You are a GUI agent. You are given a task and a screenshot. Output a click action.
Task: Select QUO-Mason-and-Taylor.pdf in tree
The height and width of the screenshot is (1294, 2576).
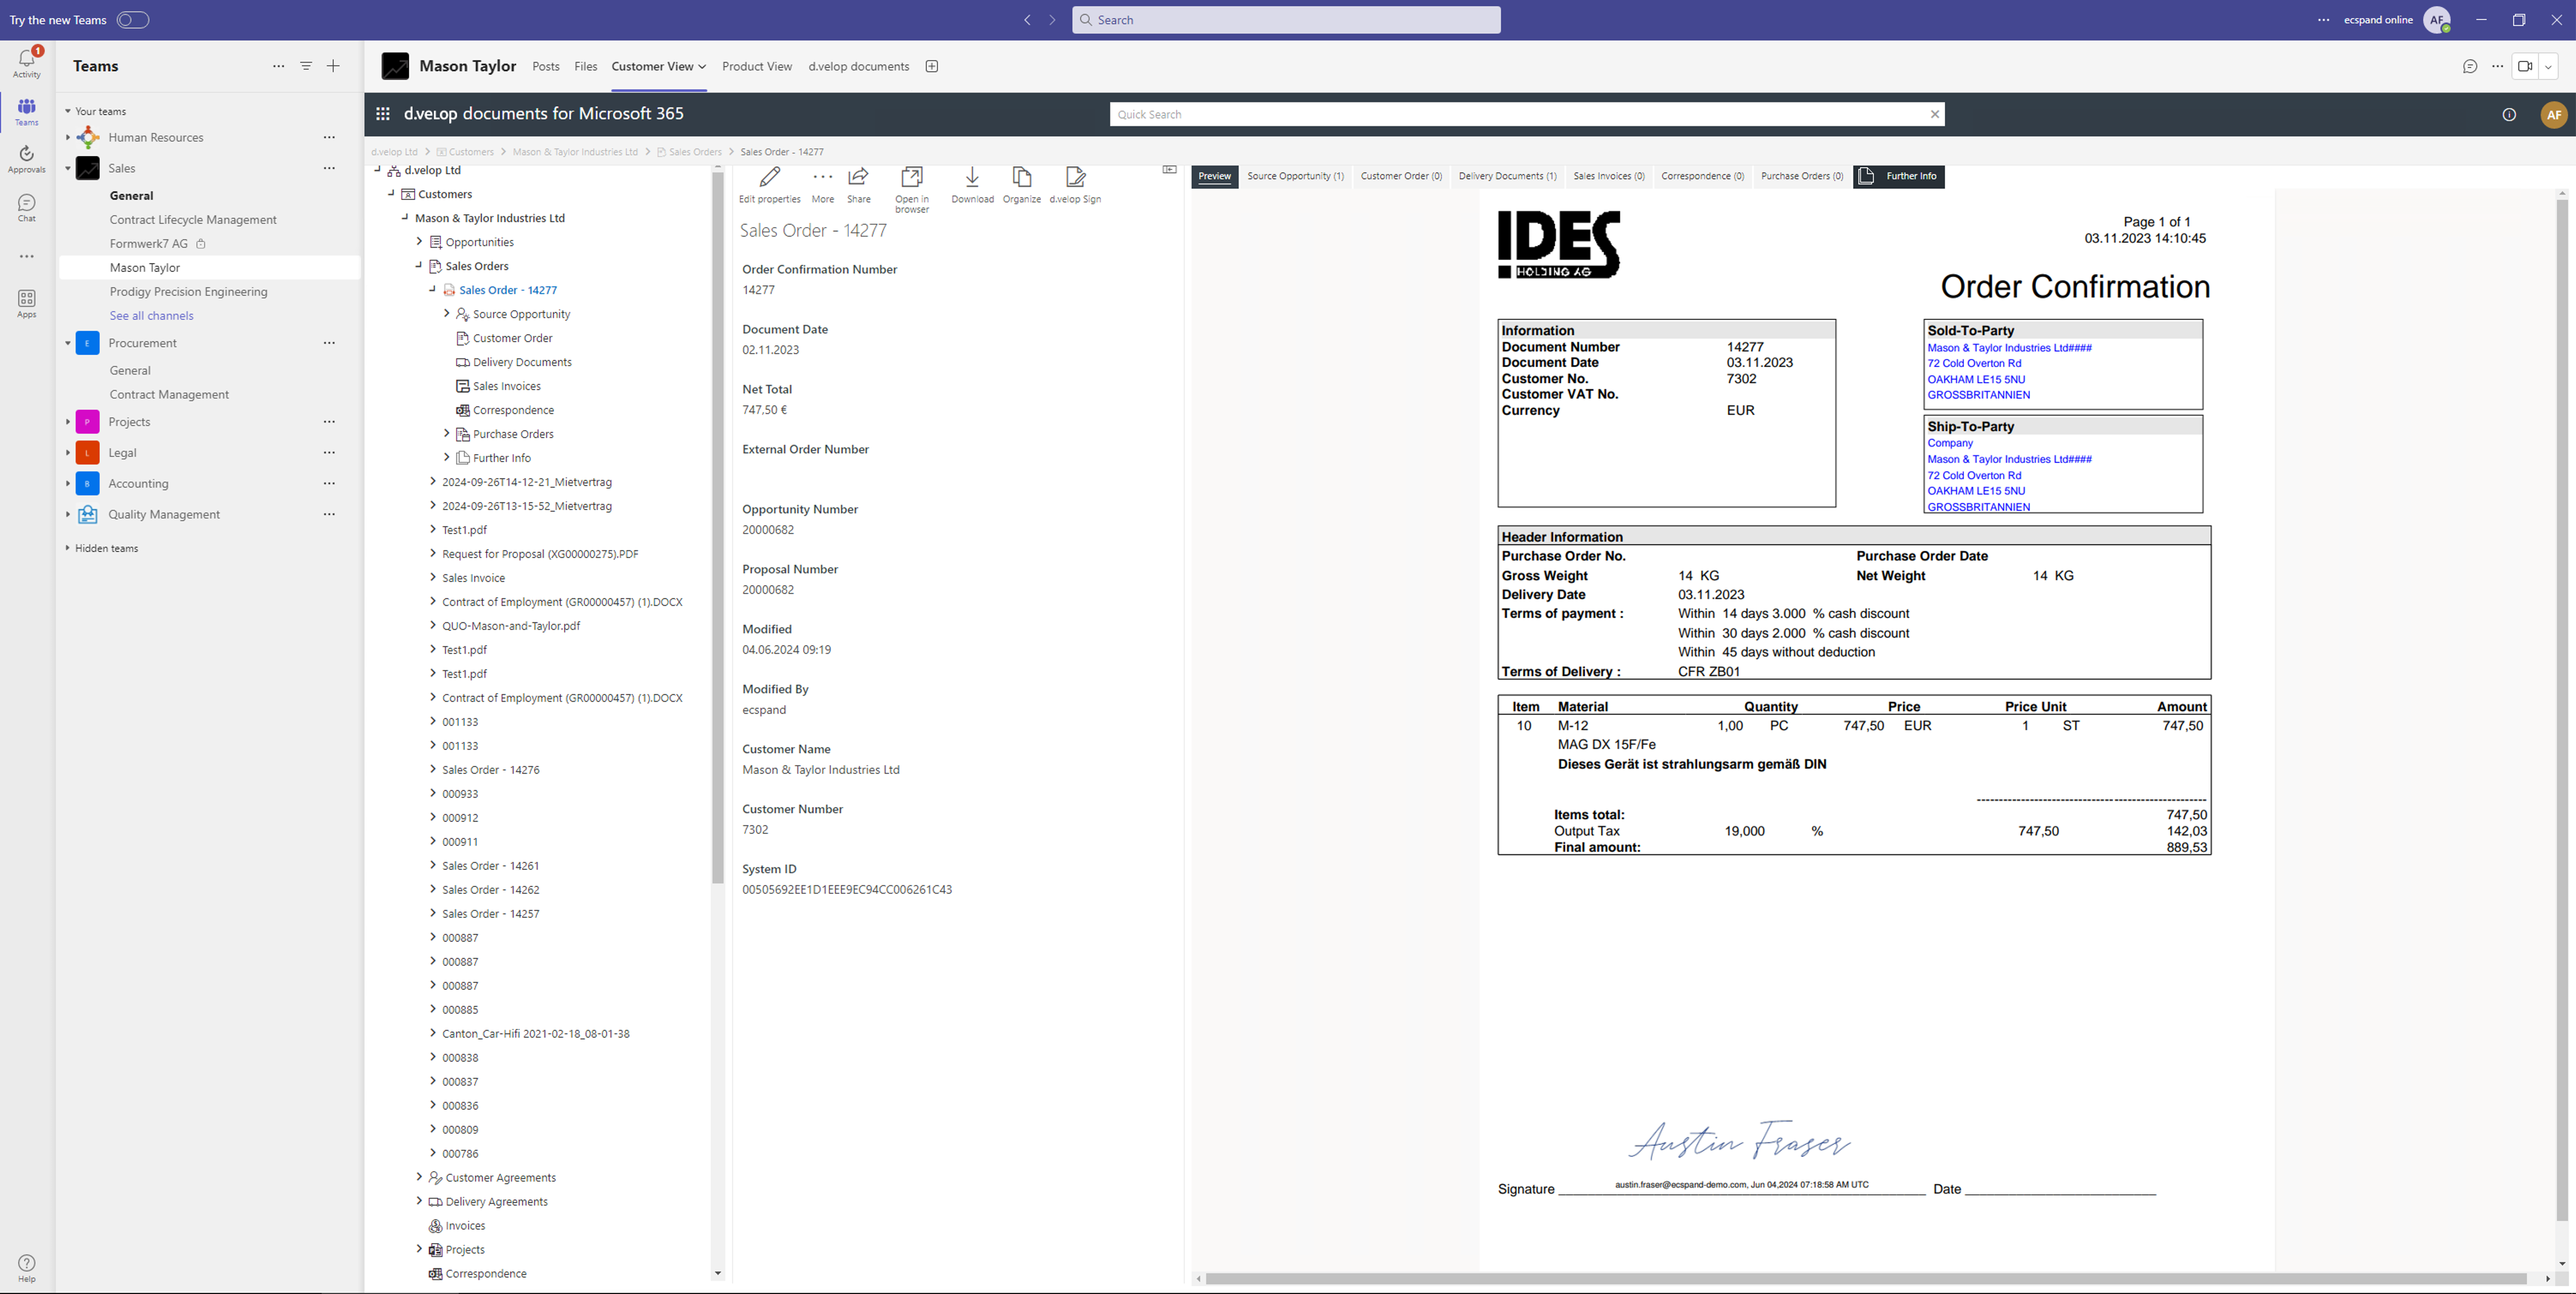[x=511, y=625]
